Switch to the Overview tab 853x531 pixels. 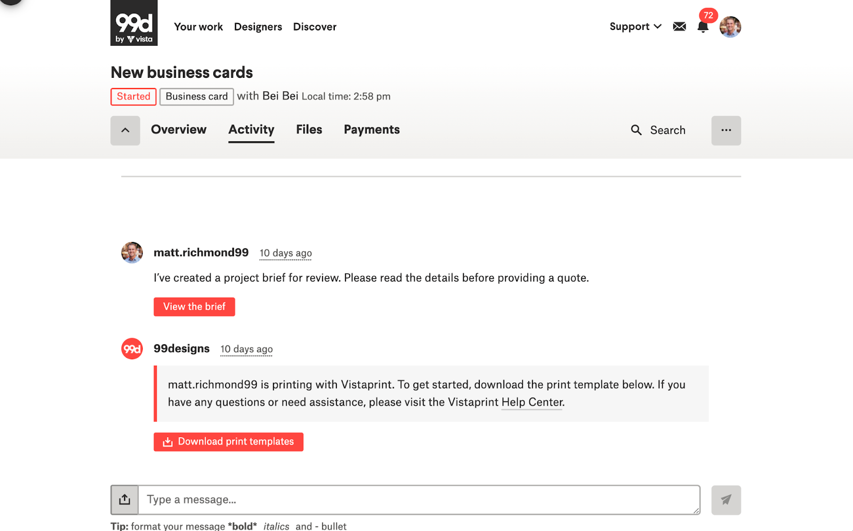tap(179, 130)
